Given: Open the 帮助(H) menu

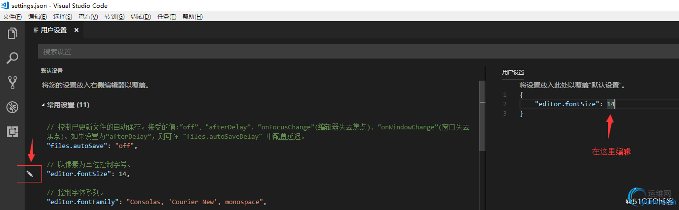Looking at the screenshot, I should click(192, 16).
